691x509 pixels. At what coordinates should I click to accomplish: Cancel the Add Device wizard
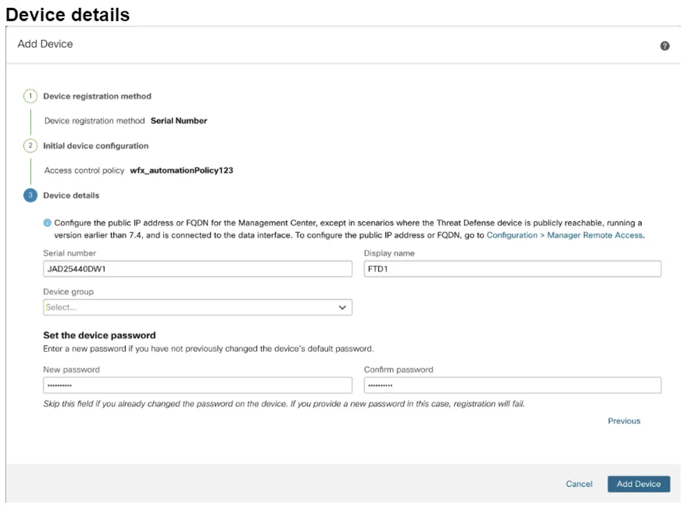[578, 484]
